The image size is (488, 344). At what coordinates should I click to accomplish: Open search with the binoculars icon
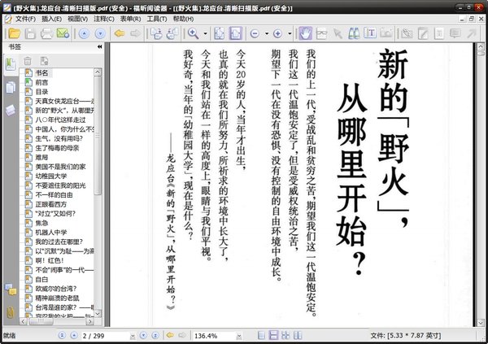354,33
